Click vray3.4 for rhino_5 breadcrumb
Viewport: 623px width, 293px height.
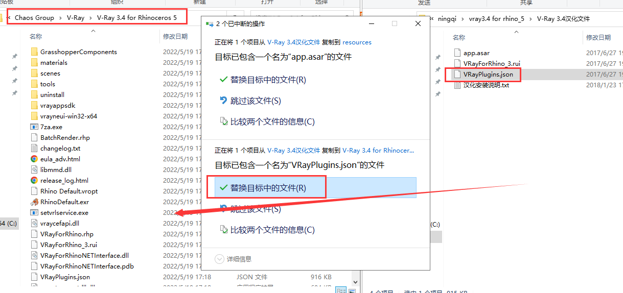tap(497, 18)
